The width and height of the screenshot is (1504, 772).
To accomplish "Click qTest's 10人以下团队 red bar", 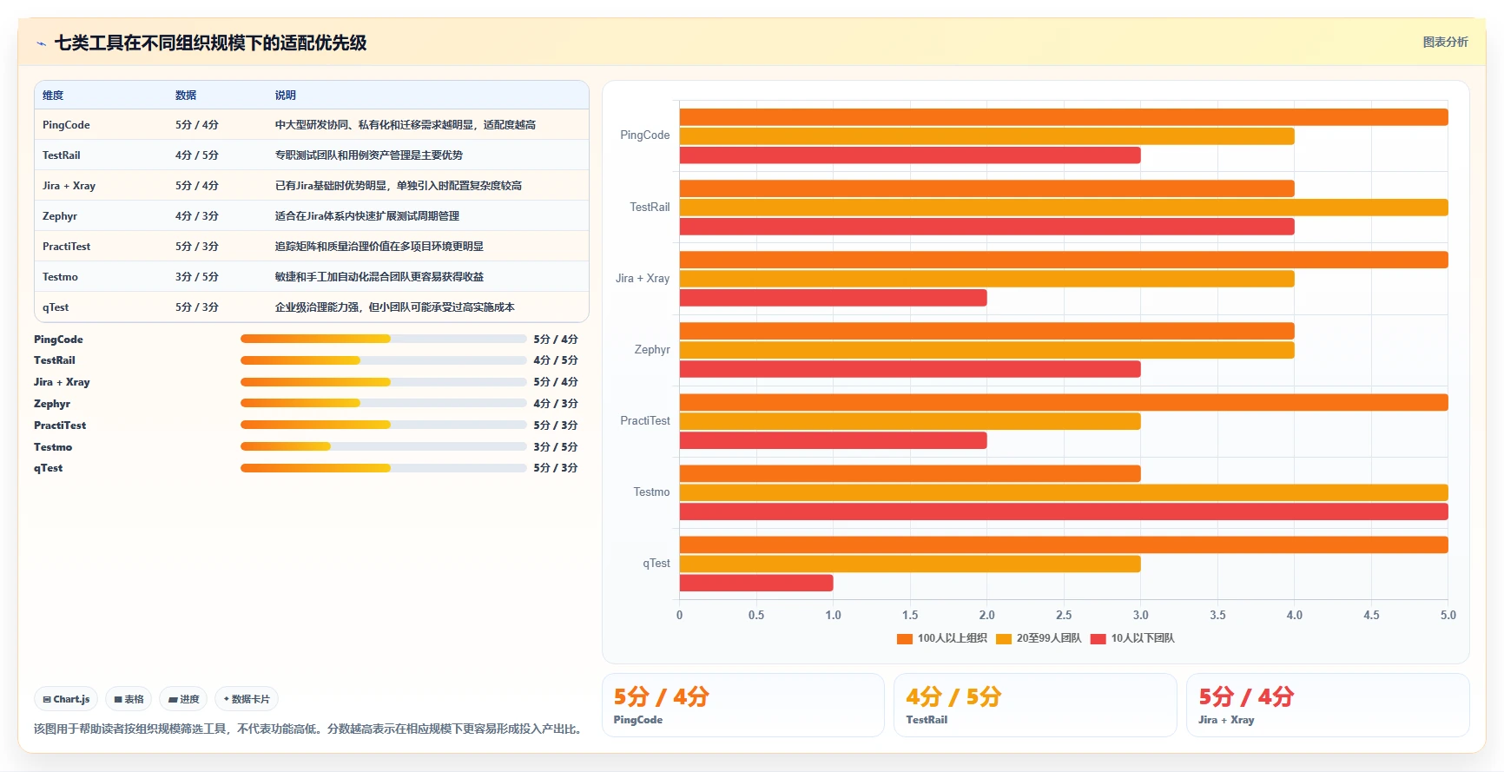I will tap(756, 583).
